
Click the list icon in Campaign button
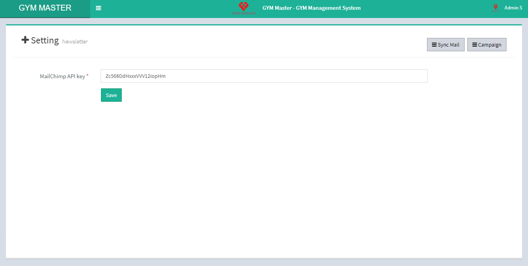pos(474,45)
